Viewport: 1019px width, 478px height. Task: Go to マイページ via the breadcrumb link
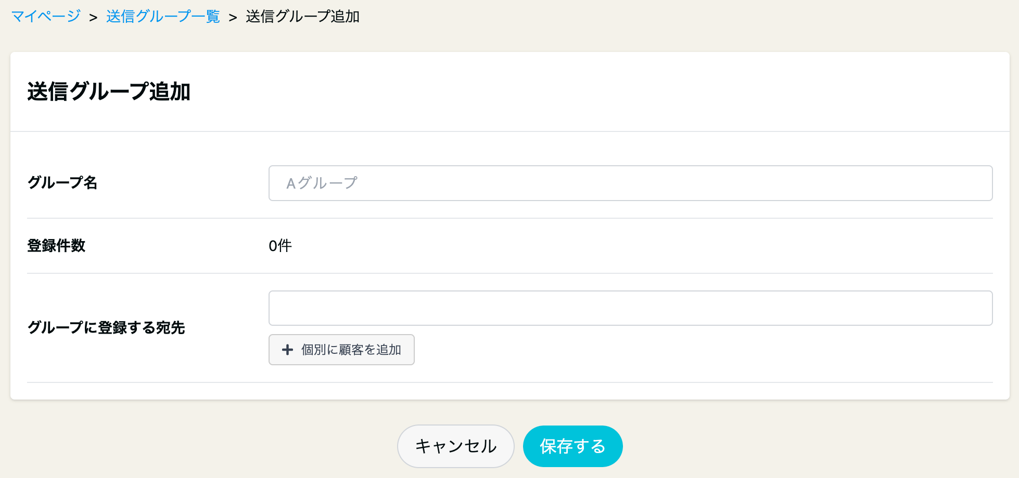pyautogui.click(x=46, y=17)
